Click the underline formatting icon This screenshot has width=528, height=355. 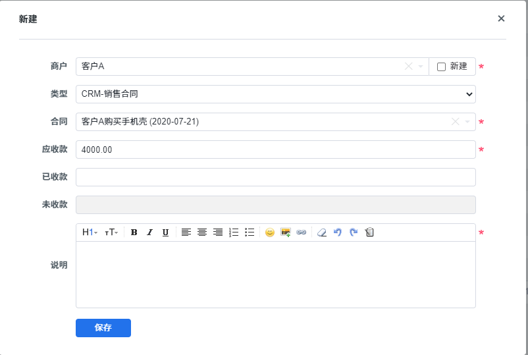click(x=165, y=232)
